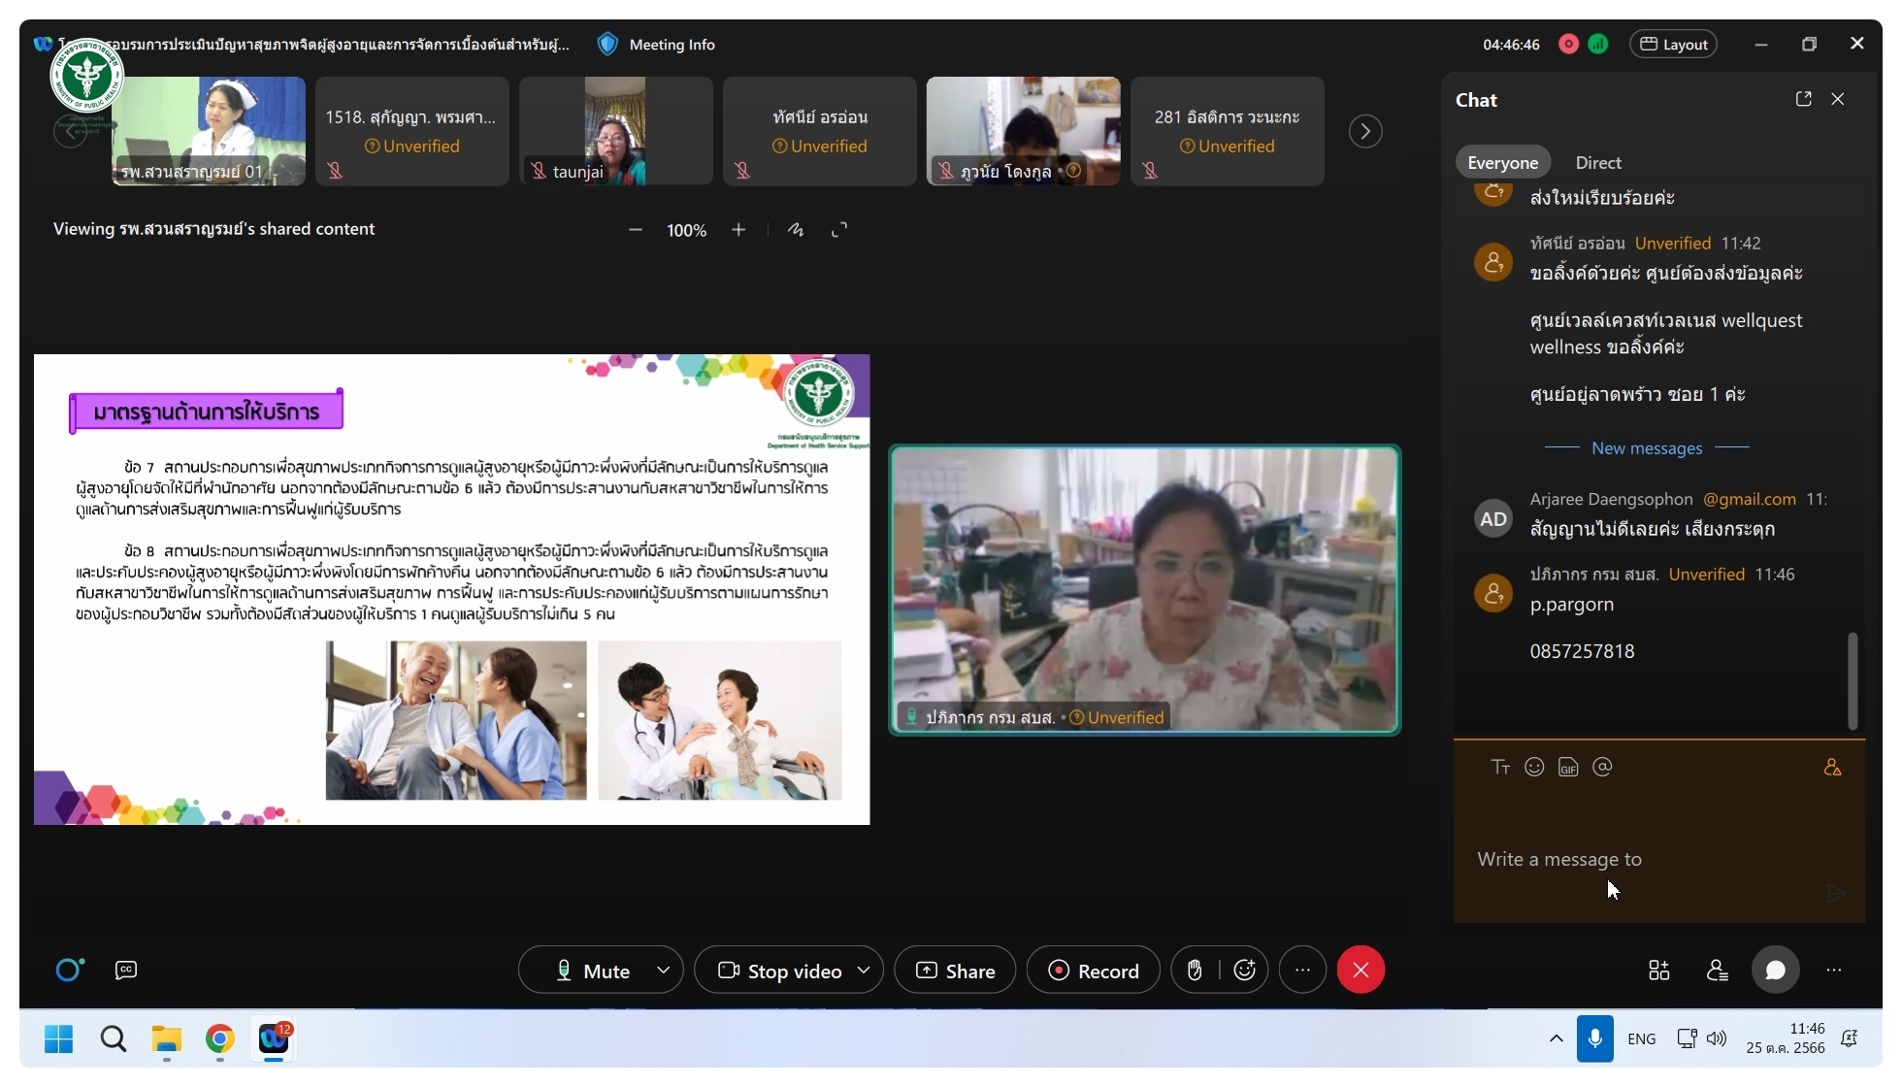Switch to Everyone chat tab
1902x1087 pixels.
[1502, 163]
